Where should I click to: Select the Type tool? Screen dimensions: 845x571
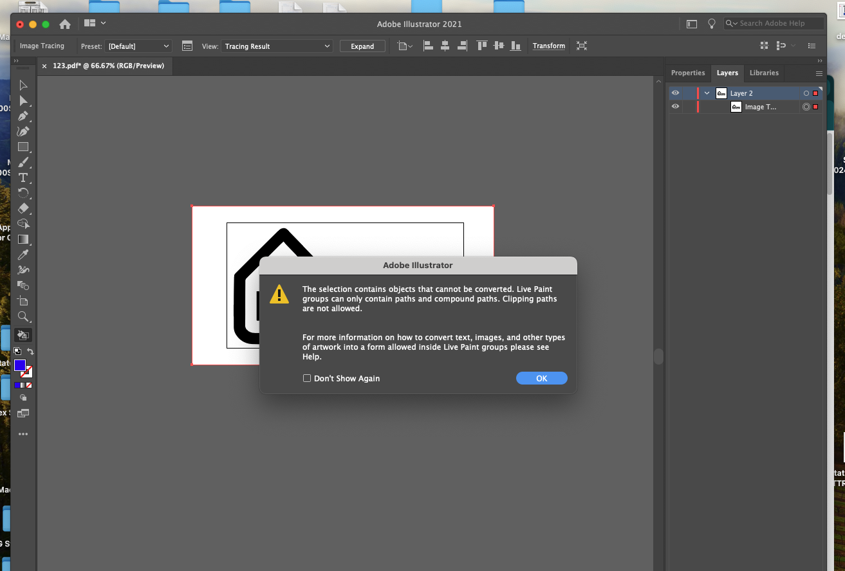[23, 177]
